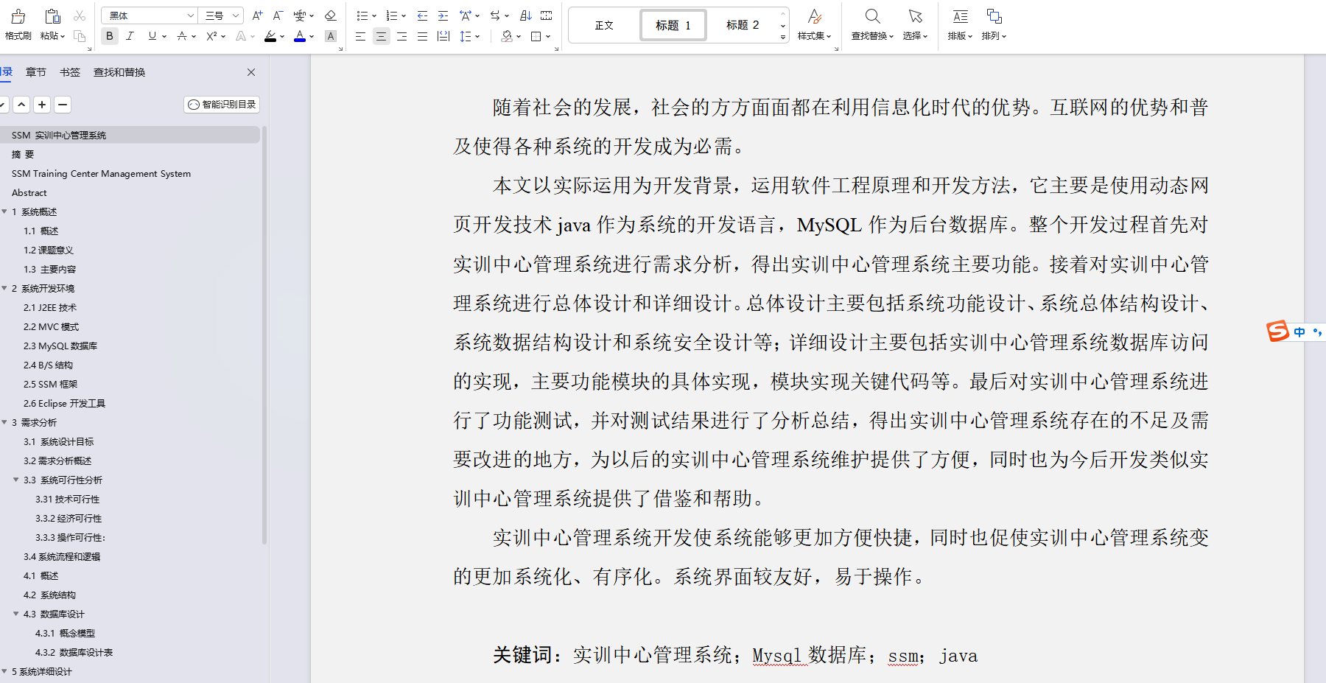
Task: Click the Paste (粘贴) clipboard icon
Action: pos(52,16)
